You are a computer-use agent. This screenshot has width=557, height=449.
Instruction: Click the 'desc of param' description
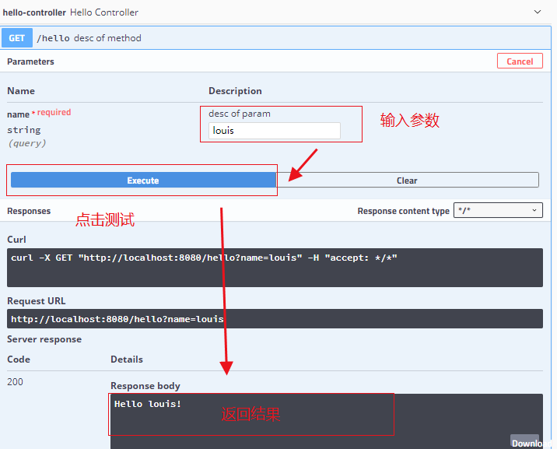(x=240, y=114)
